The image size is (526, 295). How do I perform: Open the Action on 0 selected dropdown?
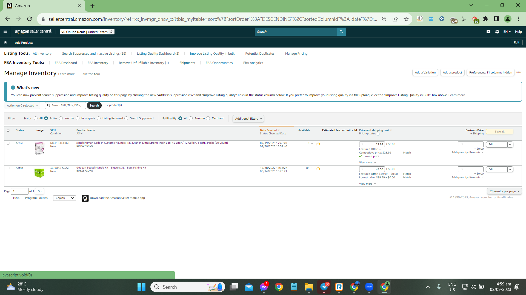click(22, 106)
